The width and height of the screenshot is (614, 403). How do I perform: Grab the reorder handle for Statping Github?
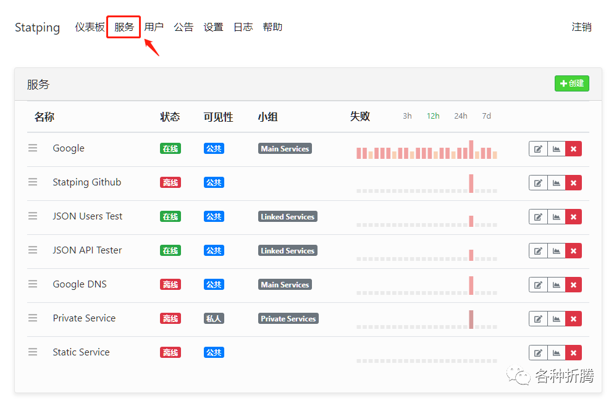point(33,182)
